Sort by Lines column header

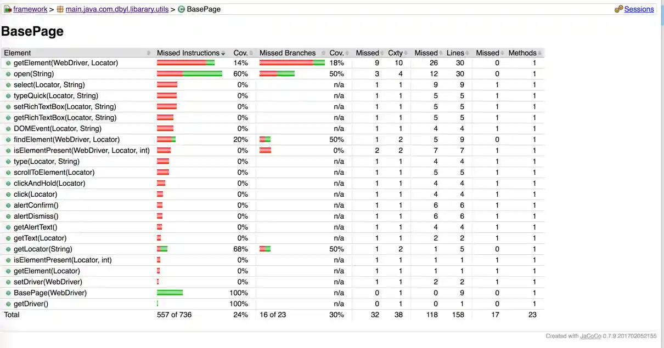point(455,53)
